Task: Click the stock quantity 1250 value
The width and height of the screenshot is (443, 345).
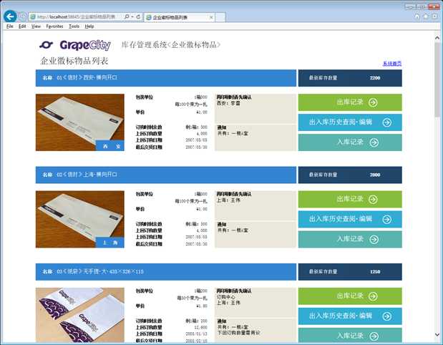Action: click(x=375, y=272)
